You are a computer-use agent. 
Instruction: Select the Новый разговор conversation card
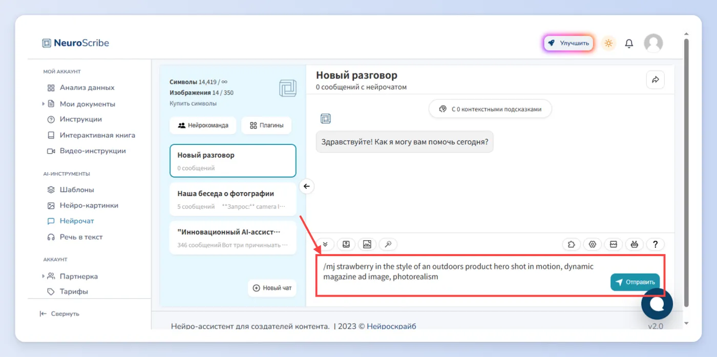pyautogui.click(x=233, y=161)
